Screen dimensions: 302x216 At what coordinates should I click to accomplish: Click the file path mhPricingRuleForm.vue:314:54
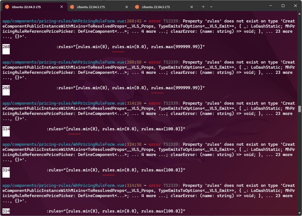point(72,185)
